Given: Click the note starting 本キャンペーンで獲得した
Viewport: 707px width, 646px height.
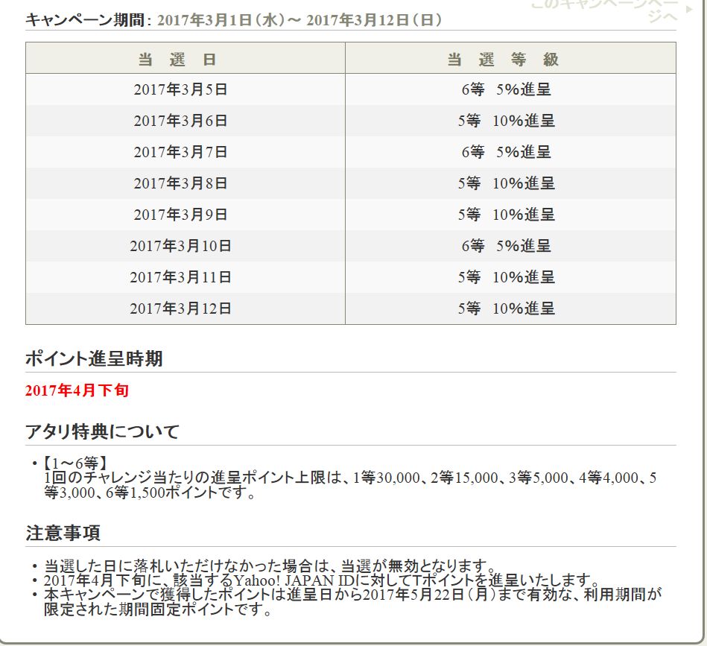Looking at the screenshot, I should tap(352, 602).
